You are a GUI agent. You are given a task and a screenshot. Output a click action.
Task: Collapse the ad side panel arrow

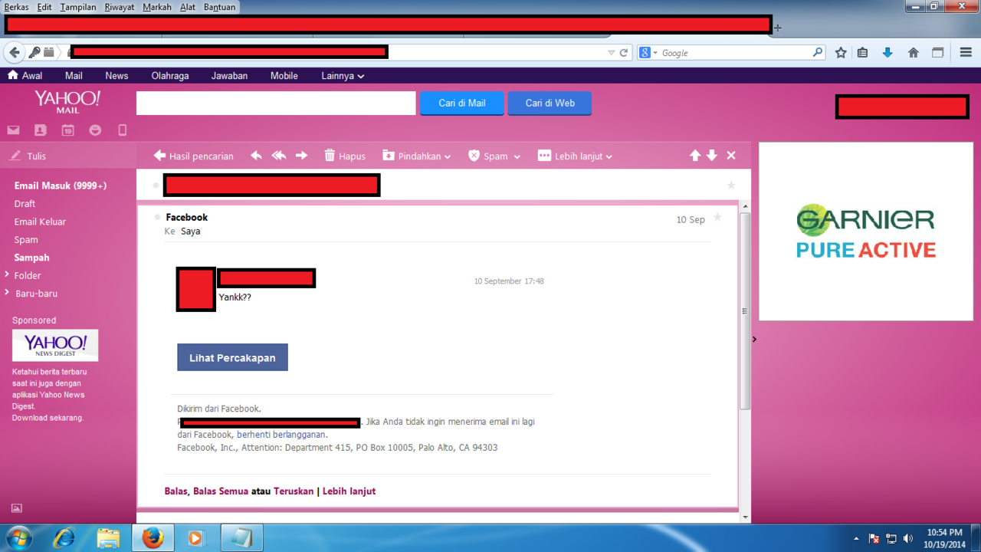point(754,339)
